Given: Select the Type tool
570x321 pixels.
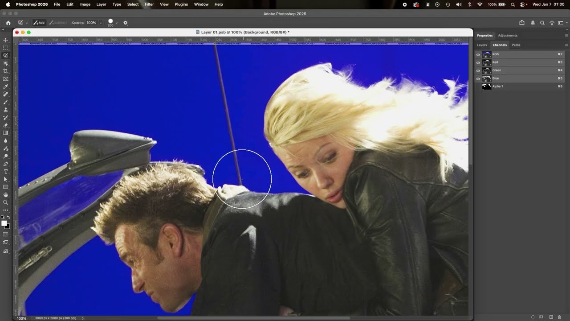Looking at the screenshot, I should [6, 172].
